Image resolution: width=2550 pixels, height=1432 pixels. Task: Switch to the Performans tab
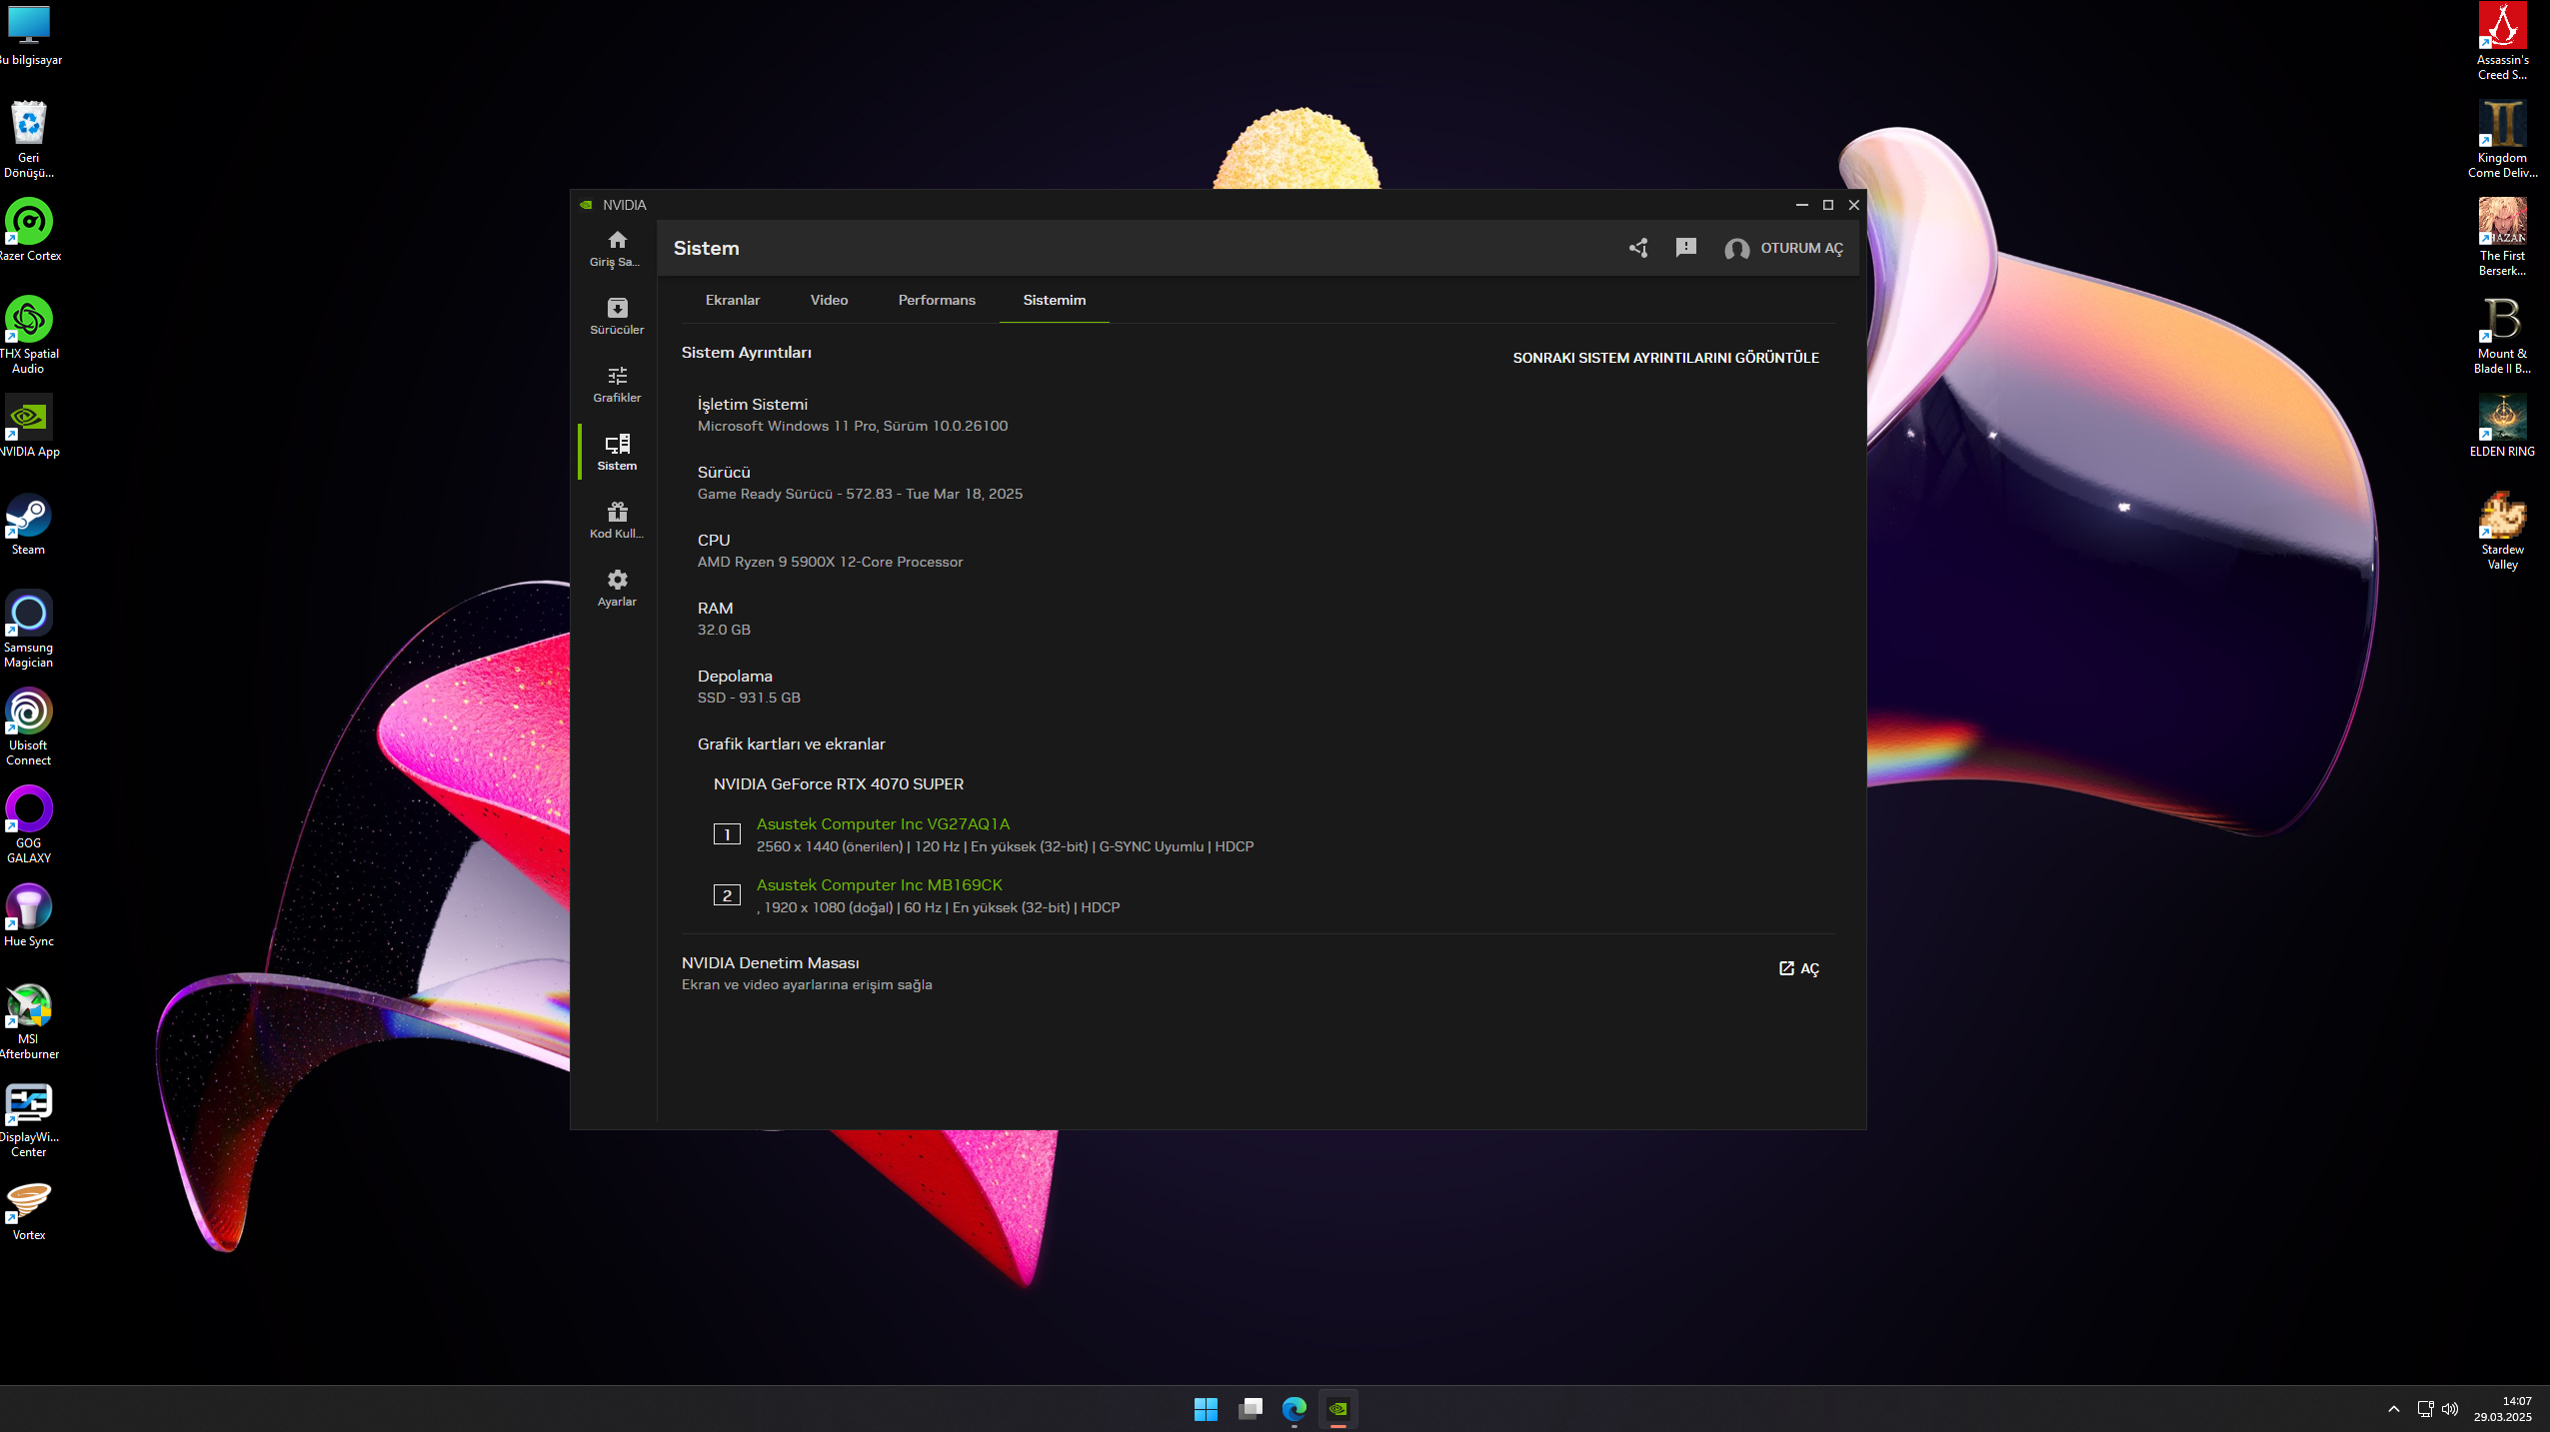tap(937, 300)
